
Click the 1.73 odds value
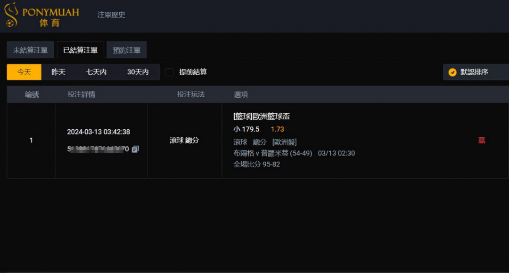pos(277,129)
